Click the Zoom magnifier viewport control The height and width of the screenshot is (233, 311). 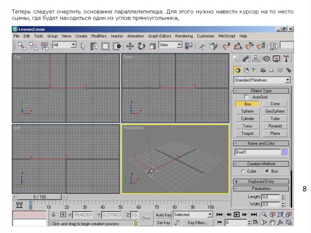(x=264, y=214)
